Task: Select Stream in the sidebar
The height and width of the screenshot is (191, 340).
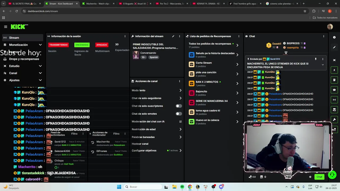Action: click(x=23, y=38)
